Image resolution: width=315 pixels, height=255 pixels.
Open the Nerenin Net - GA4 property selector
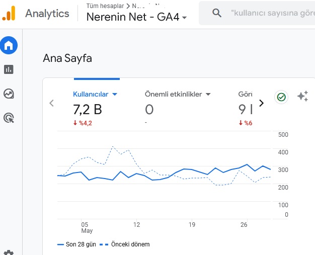tap(136, 17)
